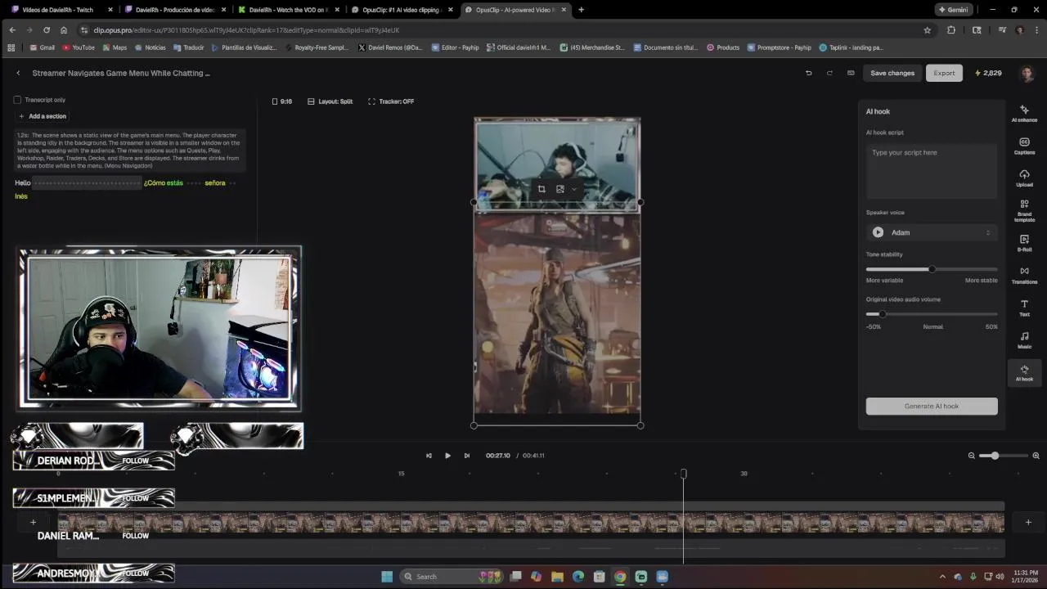Reload the browser page
Image resolution: width=1047 pixels, height=589 pixels.
tap(46, 30)
